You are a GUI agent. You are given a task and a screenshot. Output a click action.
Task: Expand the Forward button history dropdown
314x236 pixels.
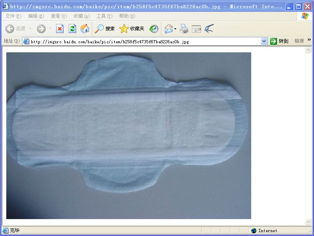pyautogui.click(x=50, y=29)
